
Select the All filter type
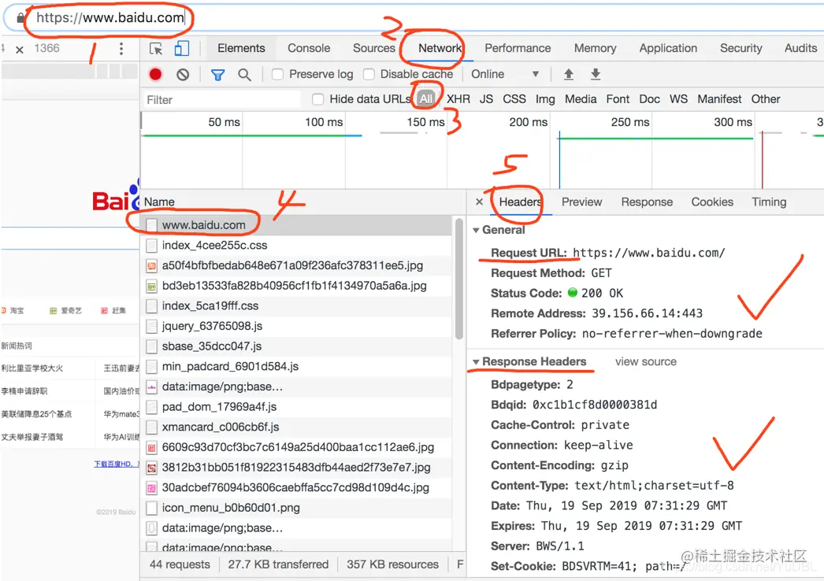(426, 98)
